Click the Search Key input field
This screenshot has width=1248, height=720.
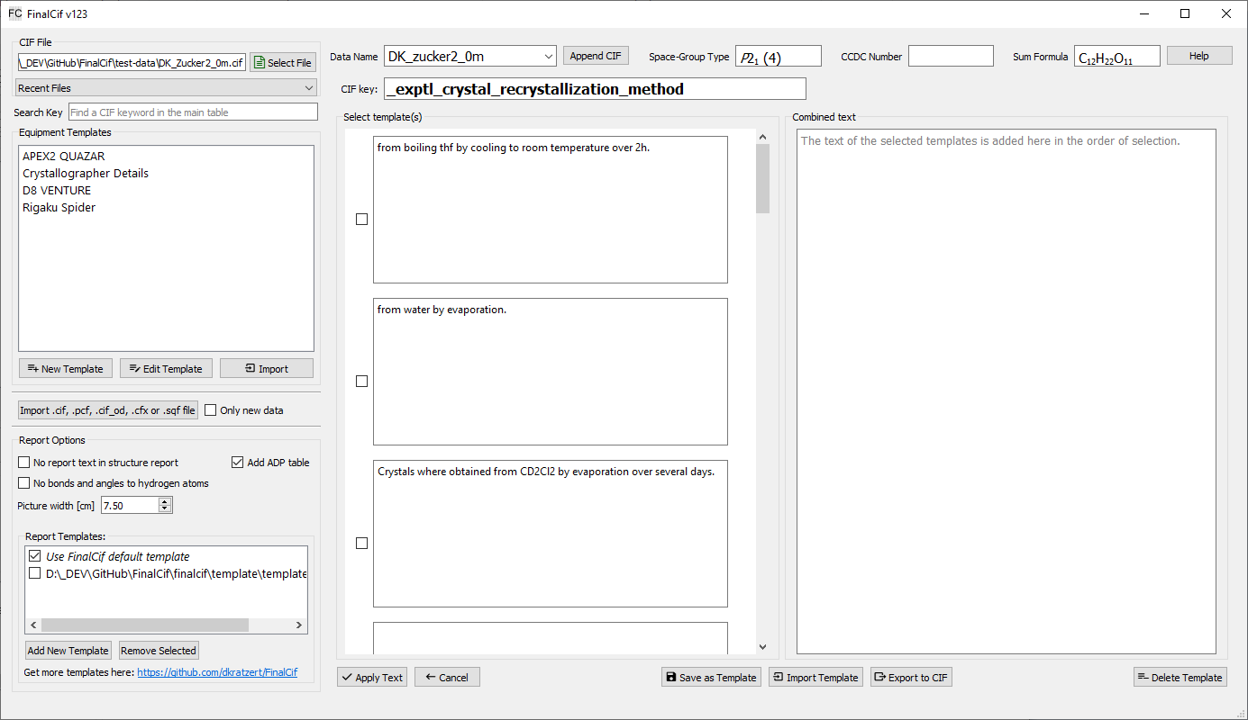pyautogui.click(x=193, y=112)
